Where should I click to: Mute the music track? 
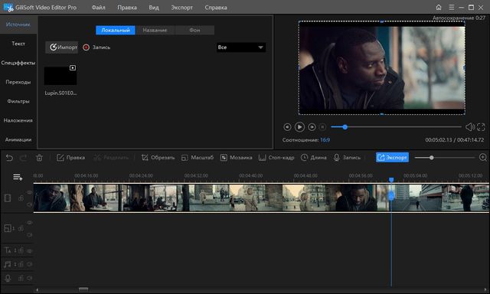[29, 265]
